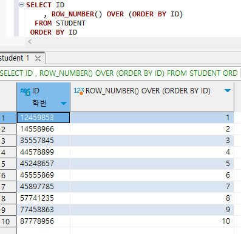Screen dimensions: 241x234
Task: Select row header number 5
Action: click(8, 164)
